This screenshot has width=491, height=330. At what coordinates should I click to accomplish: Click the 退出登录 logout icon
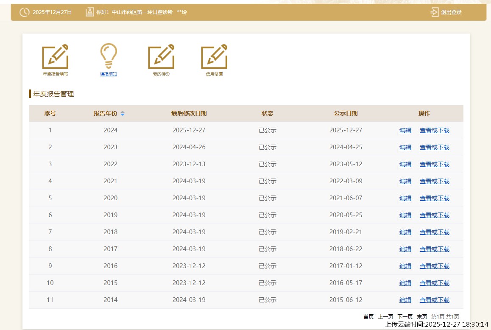(x=435, y=12)
